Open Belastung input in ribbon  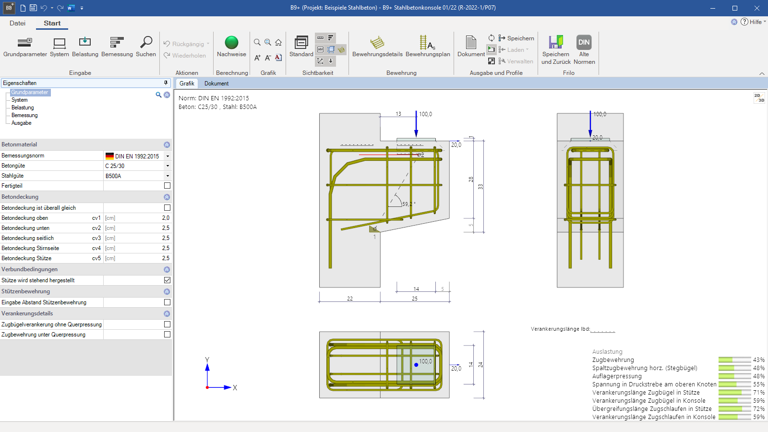coord(85,47)
